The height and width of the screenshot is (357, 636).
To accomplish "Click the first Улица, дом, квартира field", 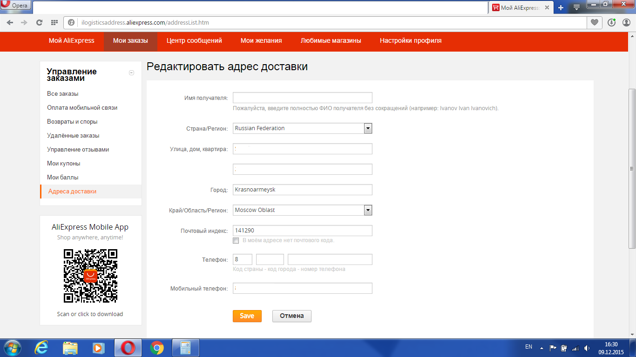I will click(303, 149).
